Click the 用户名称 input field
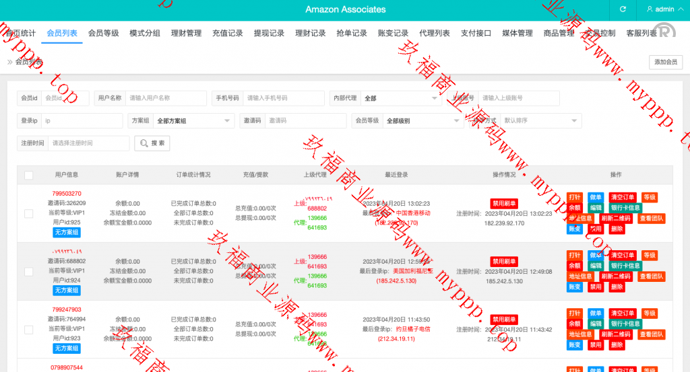690x372 pixels. 166,98
